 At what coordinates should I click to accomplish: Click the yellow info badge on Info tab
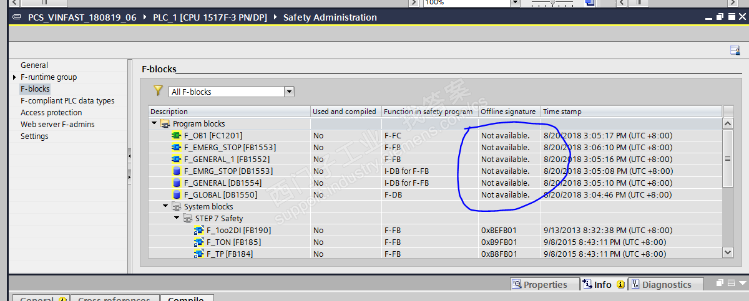click(x=620, y=284)
